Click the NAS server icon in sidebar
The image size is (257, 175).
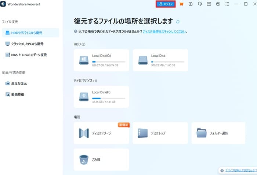(8, 55)
